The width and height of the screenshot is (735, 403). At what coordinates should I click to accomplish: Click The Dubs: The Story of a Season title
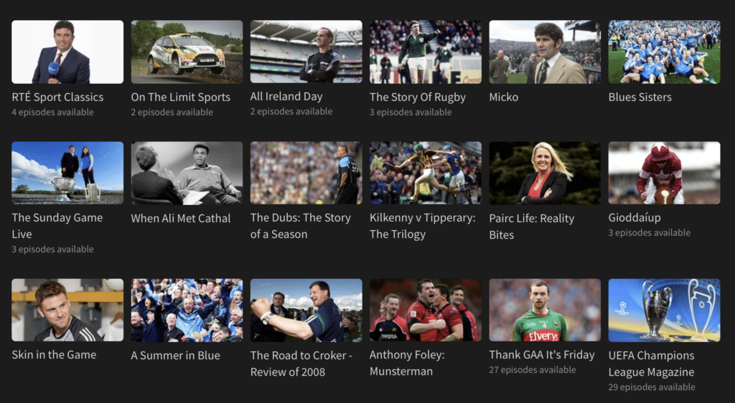coord(301,226)
